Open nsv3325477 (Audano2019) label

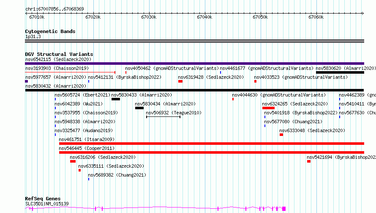click(x=84, y=130)
